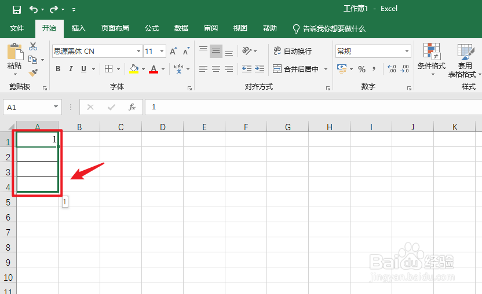Toggle 自动换行 wrap text

point(293,51)
